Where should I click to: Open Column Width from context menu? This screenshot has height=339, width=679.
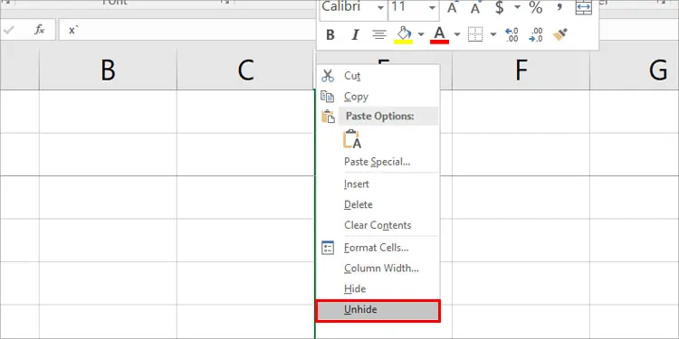tap(378, 268)
